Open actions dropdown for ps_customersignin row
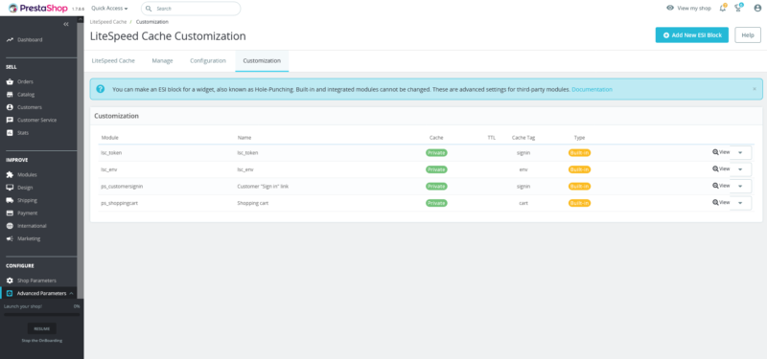This screenshot has width=767, height=359. coord(740,186)
